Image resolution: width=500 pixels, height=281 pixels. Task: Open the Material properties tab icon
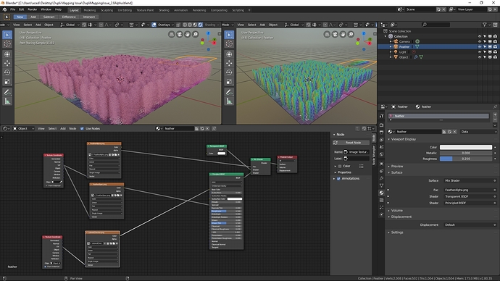[x=381, y=193]
